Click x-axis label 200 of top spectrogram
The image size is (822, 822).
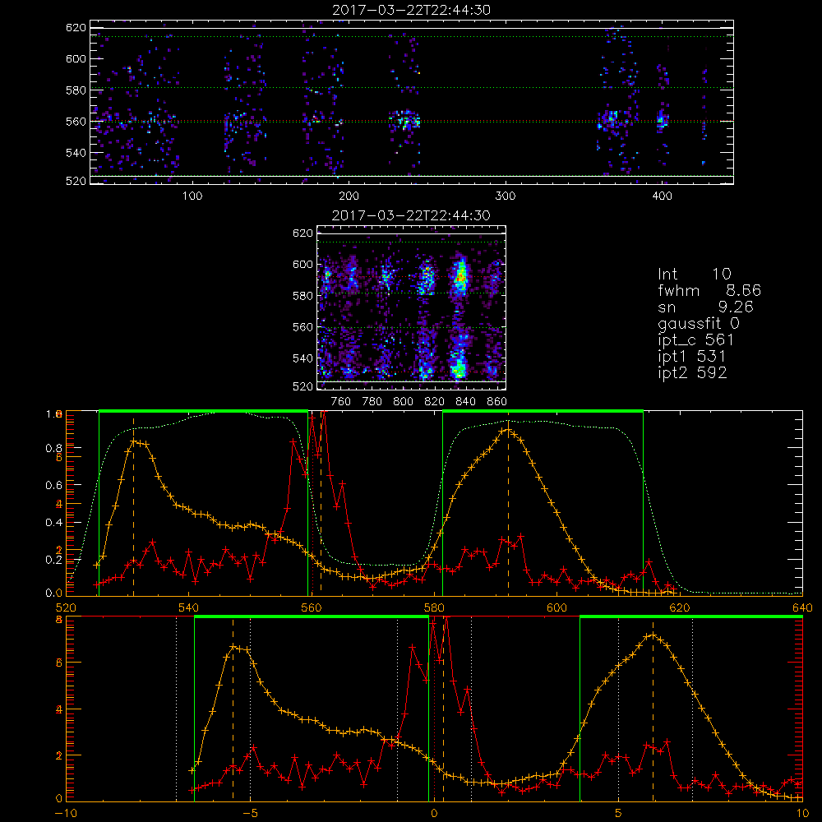[349, 196]
